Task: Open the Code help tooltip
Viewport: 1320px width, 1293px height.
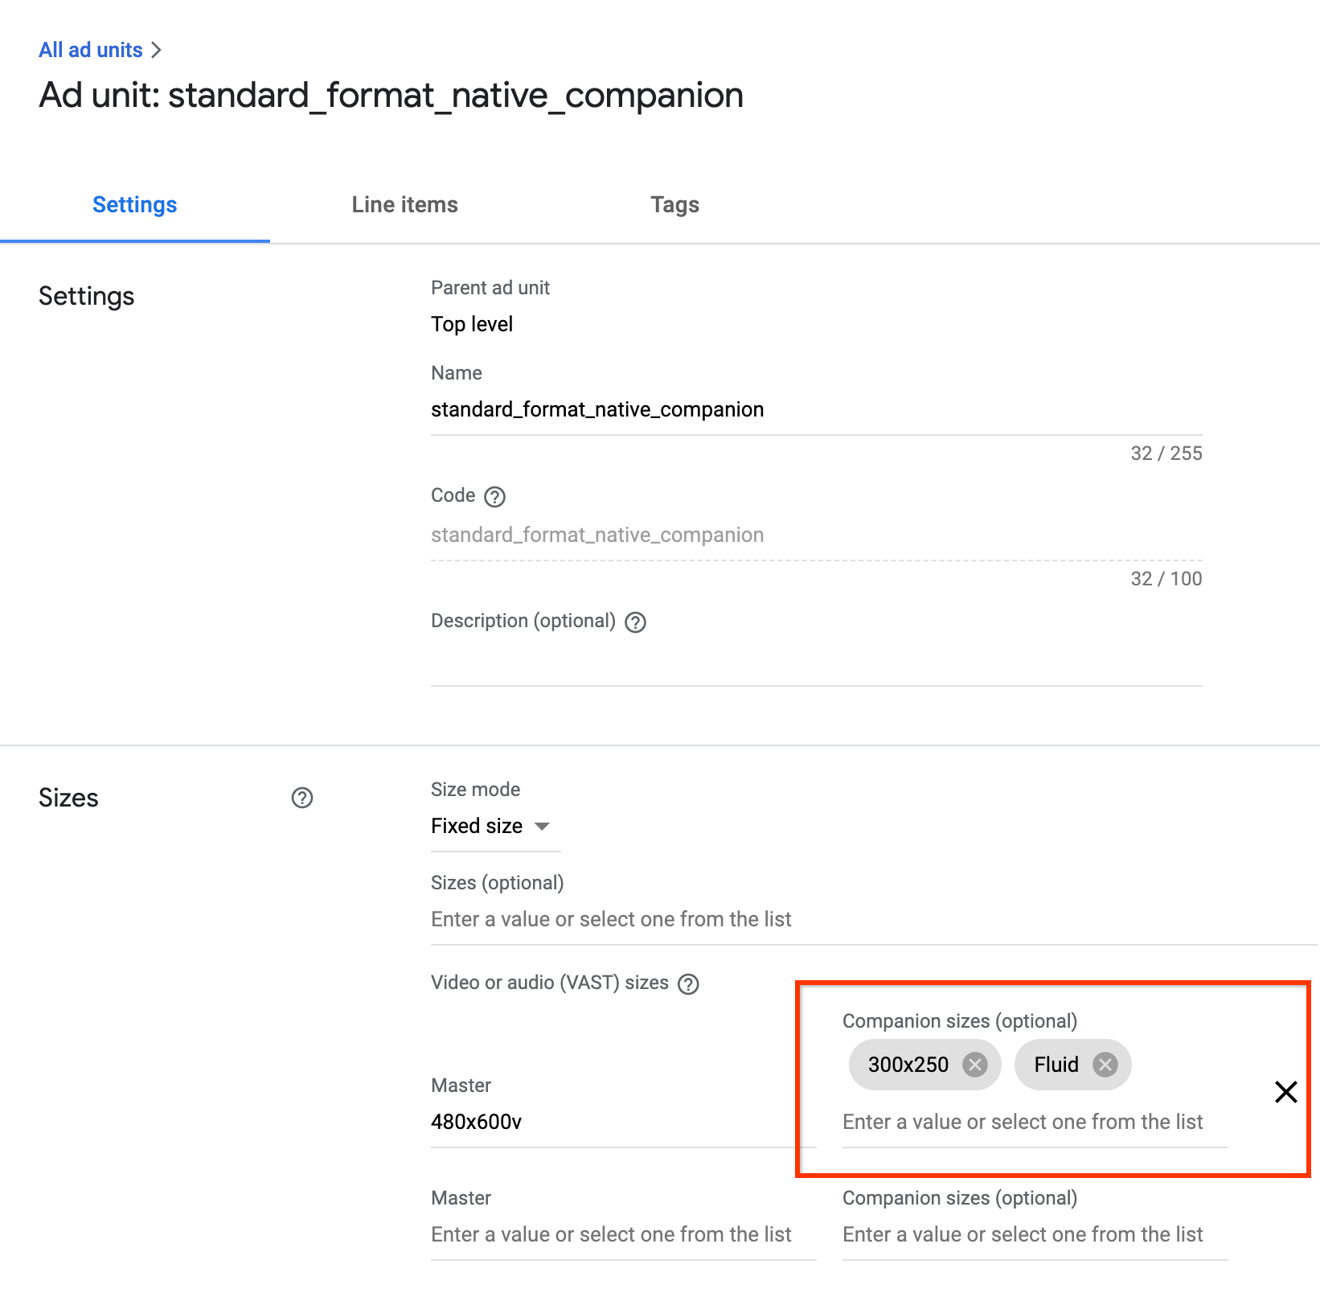Action: (495, 497)
